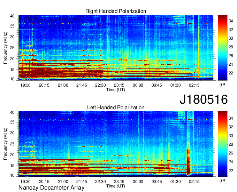Click the 25 MHz tick on Right Handed plot

pos(12,48)
